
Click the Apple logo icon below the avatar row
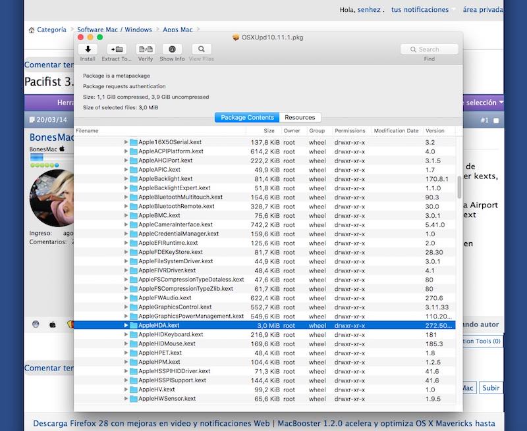click(53, 324)
